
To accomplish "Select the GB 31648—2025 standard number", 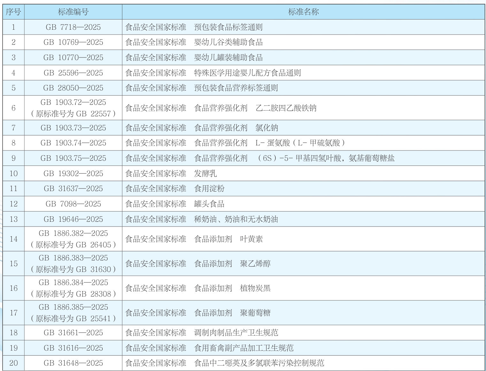I will [73, 363].
